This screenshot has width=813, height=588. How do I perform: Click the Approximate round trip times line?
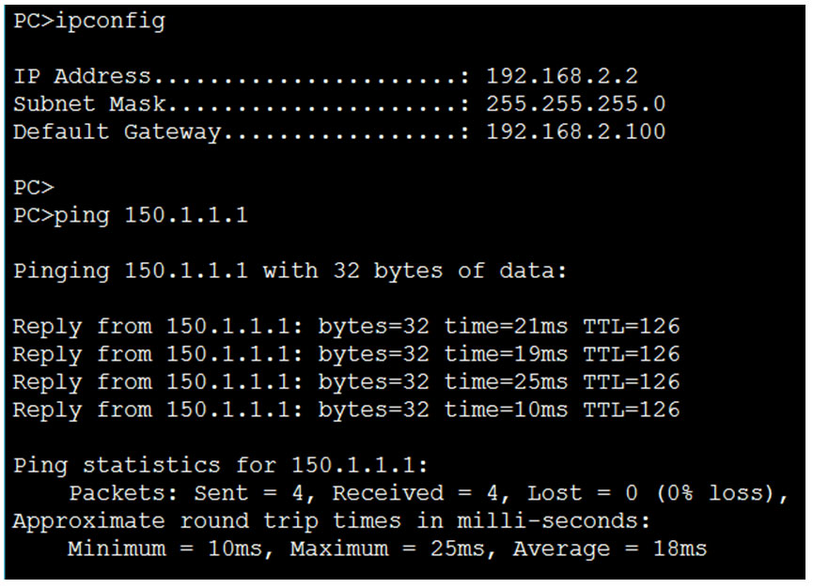(x=332, y=521)
